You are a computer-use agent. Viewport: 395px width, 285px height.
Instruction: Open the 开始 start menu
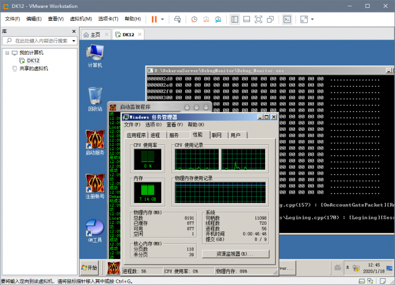(89, 268)
